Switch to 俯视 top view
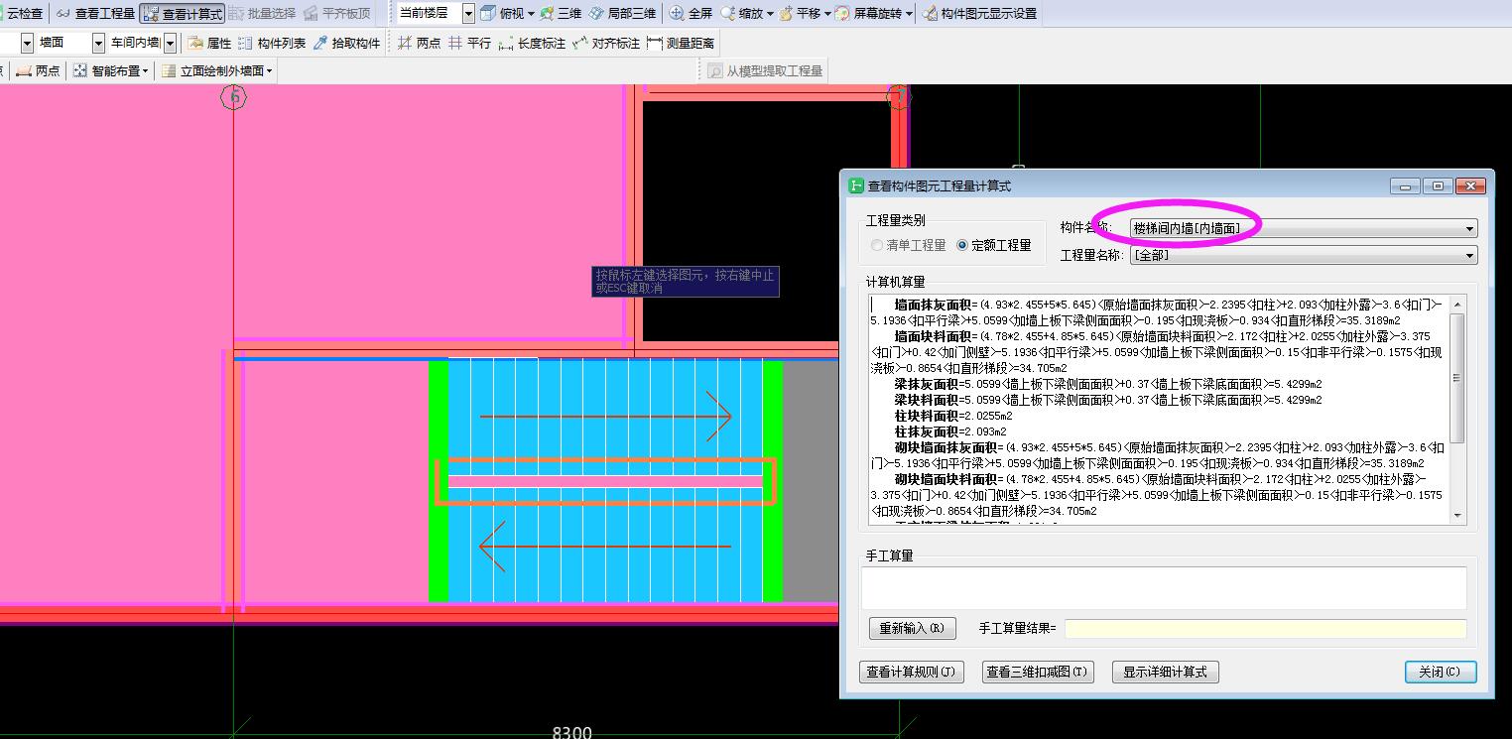The image size is (1512, 739). pos(502,13)
